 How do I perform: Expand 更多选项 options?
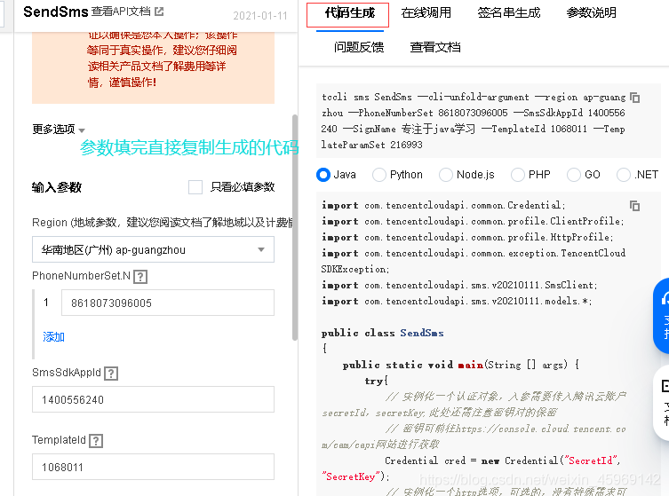pos(59,130)
